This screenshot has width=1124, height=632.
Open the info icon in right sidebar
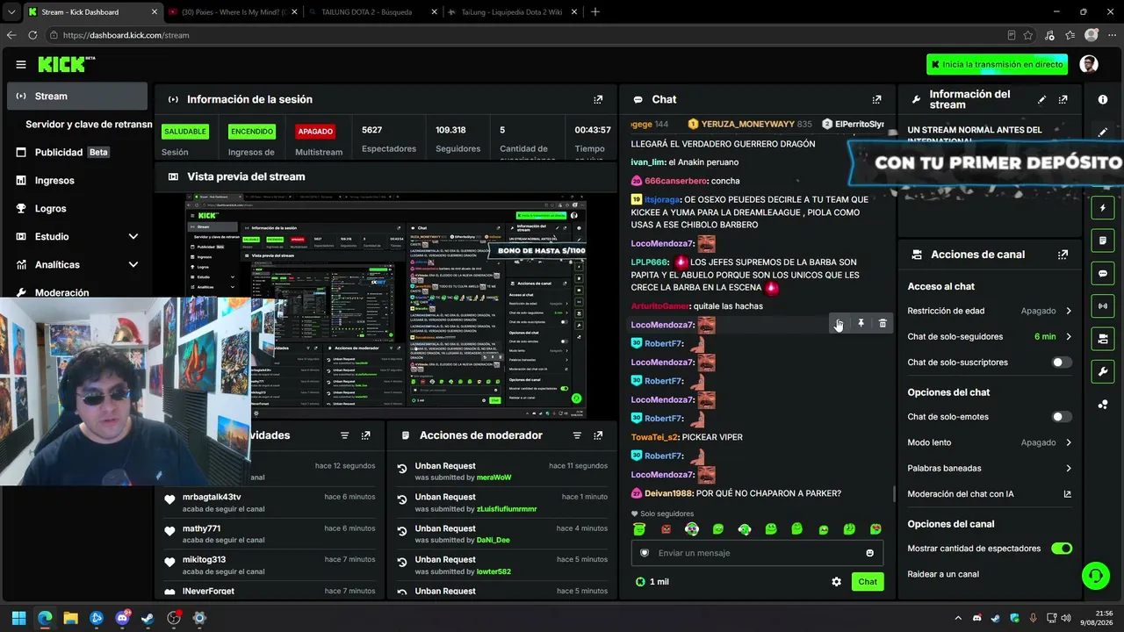click(x=1103, y=99)
